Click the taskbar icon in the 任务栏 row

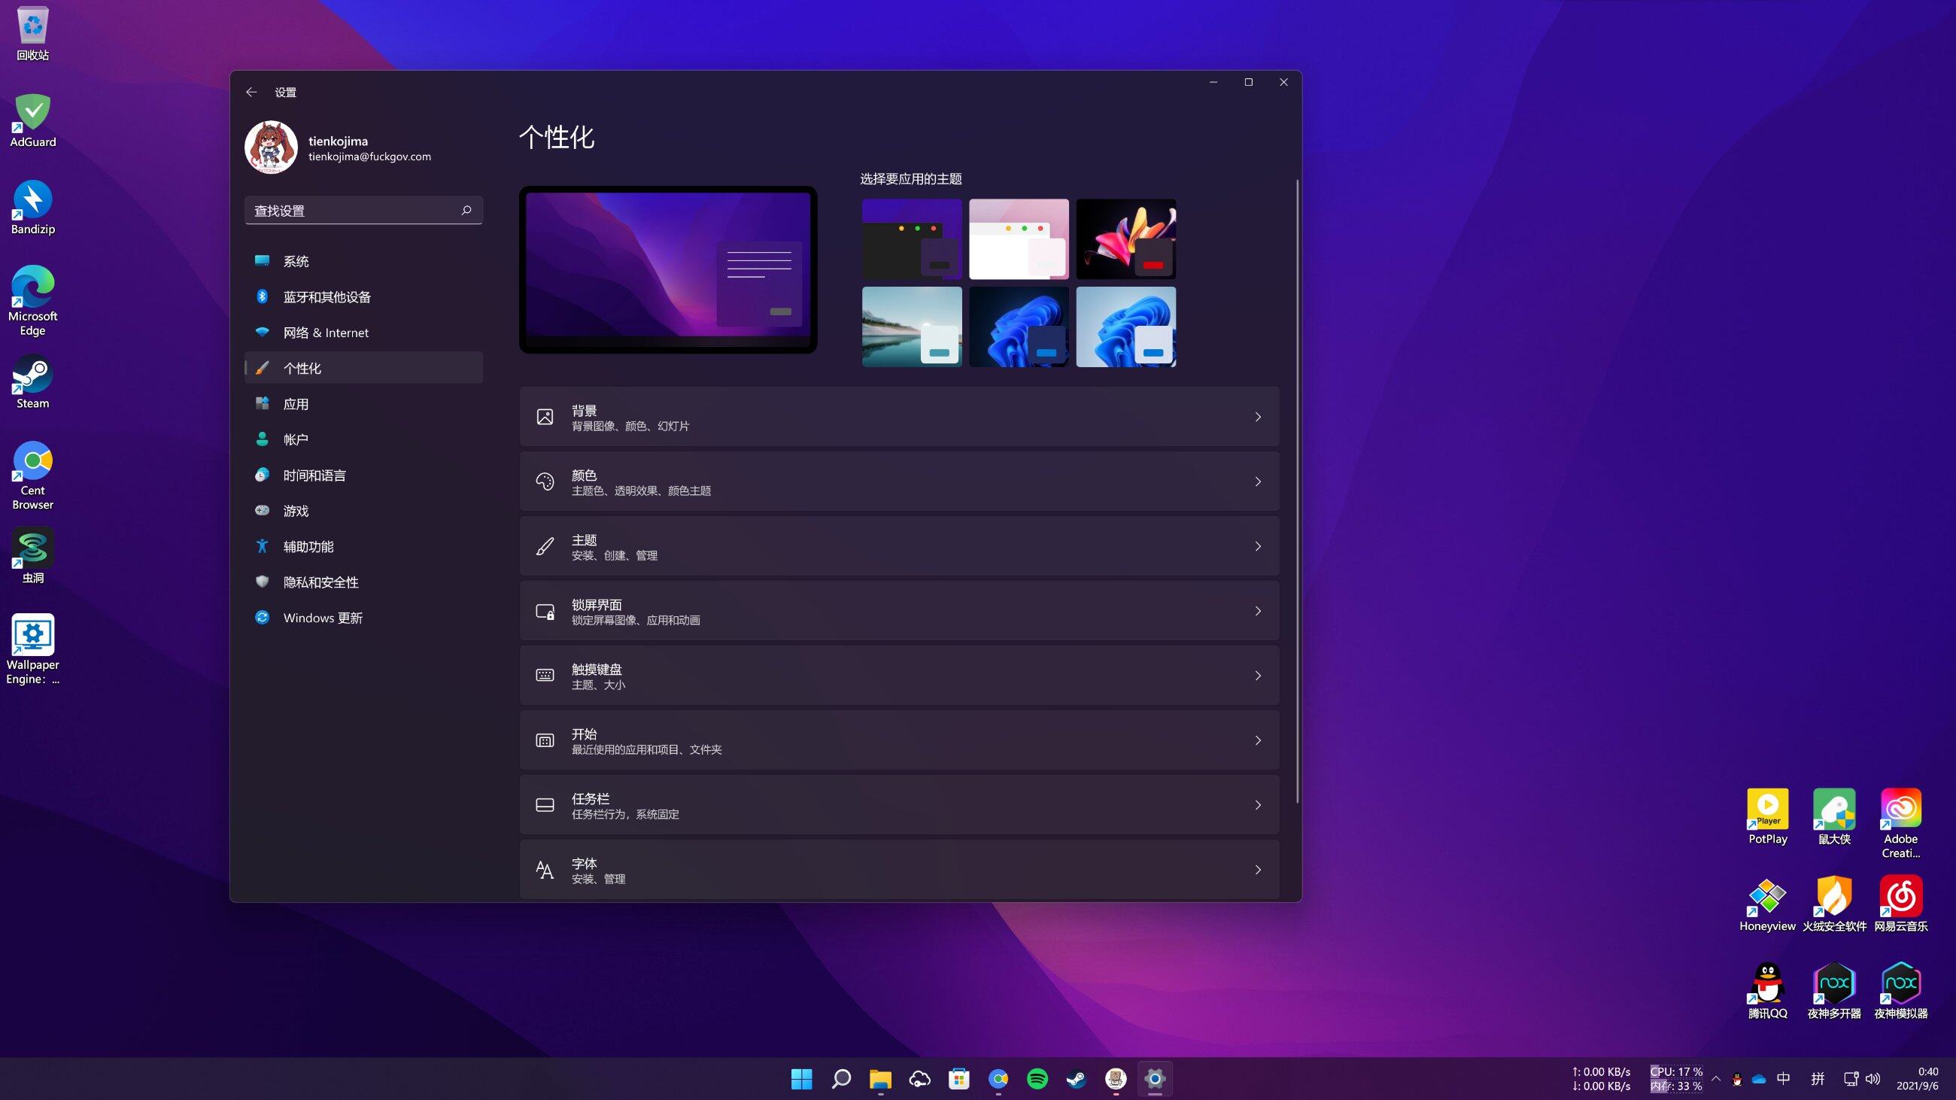tap(545, 805)
